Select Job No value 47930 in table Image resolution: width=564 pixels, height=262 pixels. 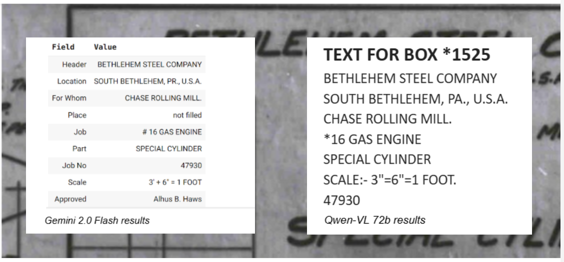click(191, 166)
